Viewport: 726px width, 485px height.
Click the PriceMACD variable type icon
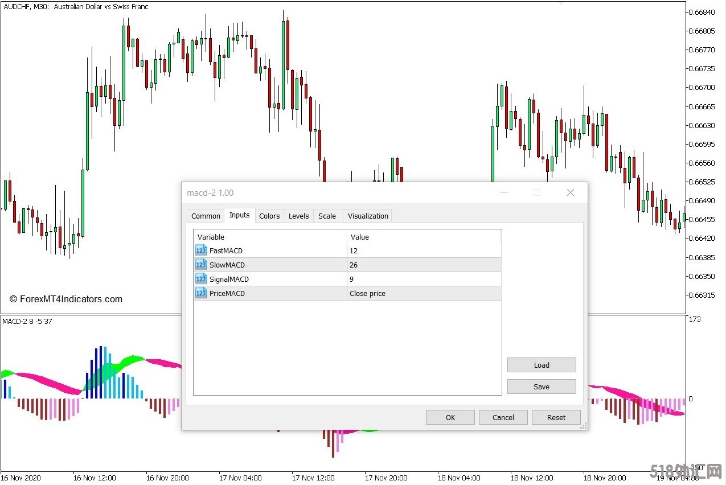[201, 293]
